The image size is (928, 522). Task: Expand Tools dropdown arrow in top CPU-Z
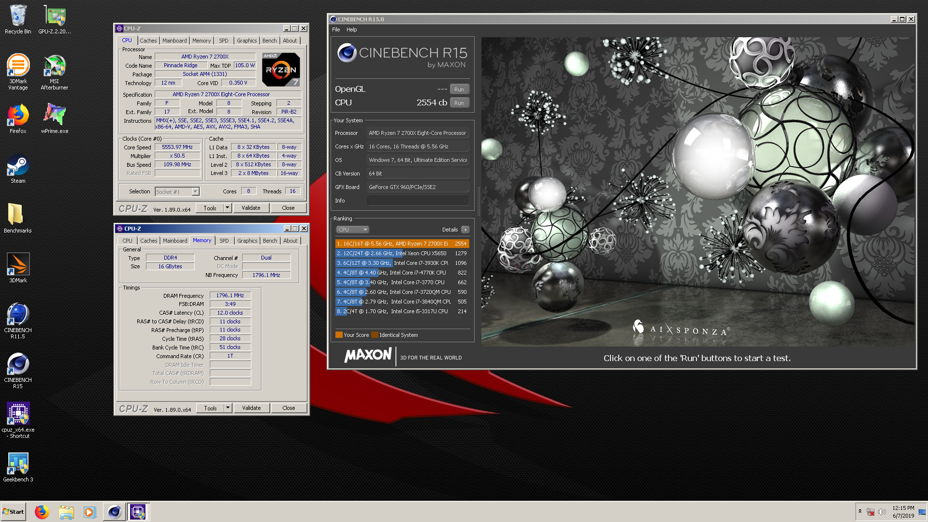[x=227, y=208]
